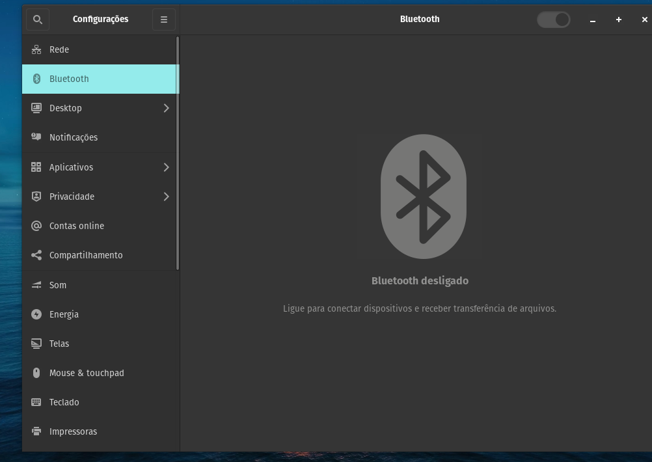Open the hamburger menu in Configurações header

pos(164,20)
